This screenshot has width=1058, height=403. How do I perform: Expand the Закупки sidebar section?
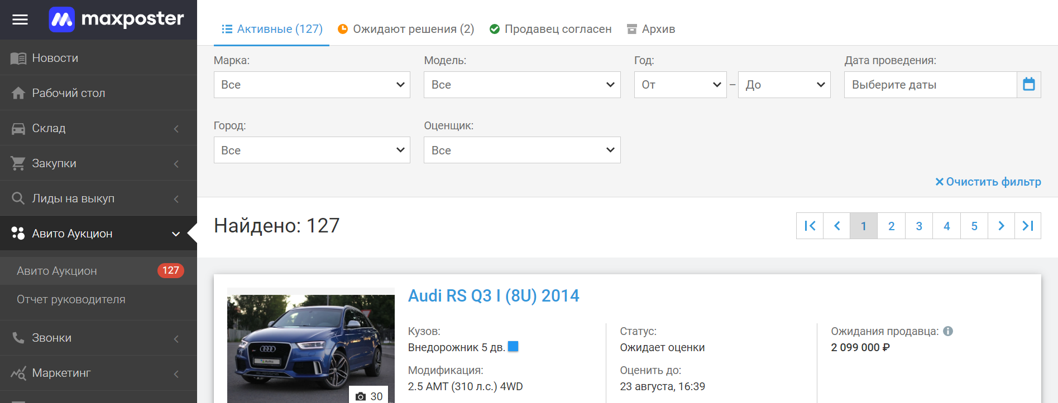(176, 164)
